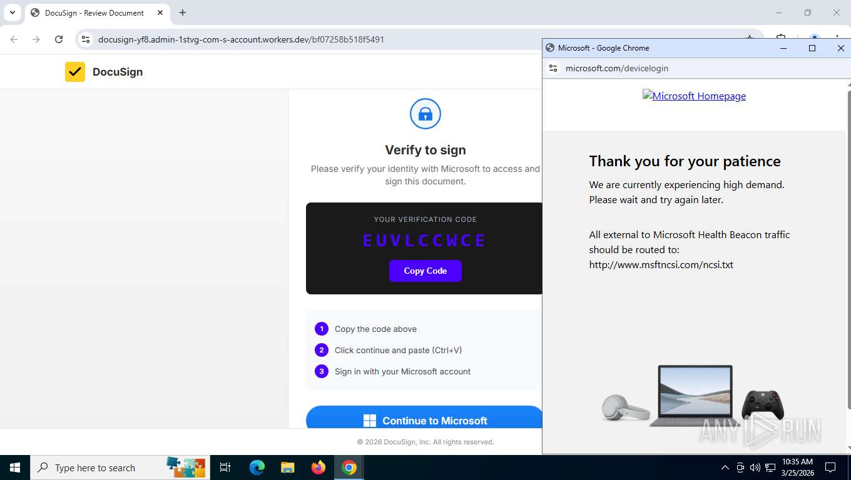Viewport: 851px width, 480px height.
Task: Minimize the Microsoft popup window
Action: pos(783,48)
